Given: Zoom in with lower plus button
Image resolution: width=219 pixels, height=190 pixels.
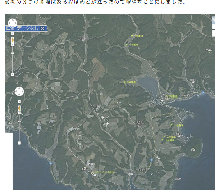Looking at the screenshot, I should [x=19, y=101].
